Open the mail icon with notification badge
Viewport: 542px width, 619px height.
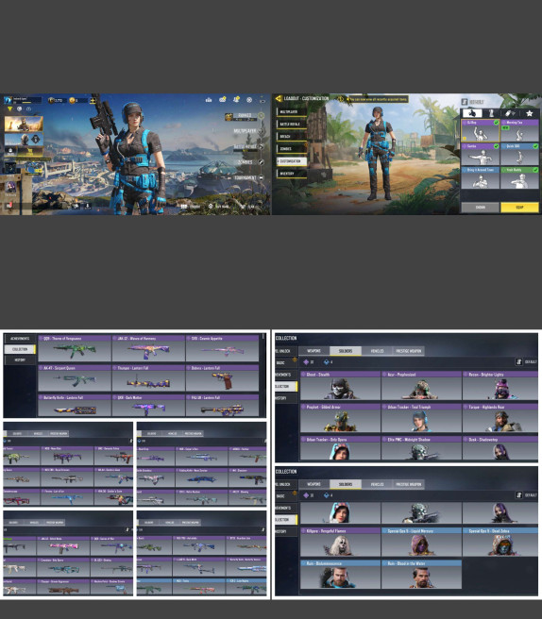click(223, 99)
